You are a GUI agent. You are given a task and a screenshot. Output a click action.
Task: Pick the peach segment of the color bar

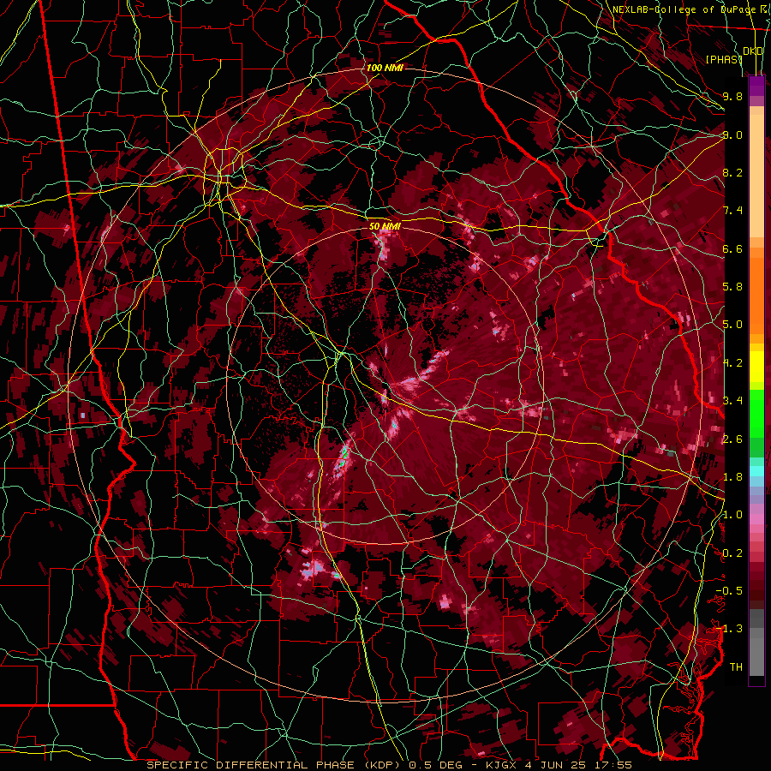(756, 172)
